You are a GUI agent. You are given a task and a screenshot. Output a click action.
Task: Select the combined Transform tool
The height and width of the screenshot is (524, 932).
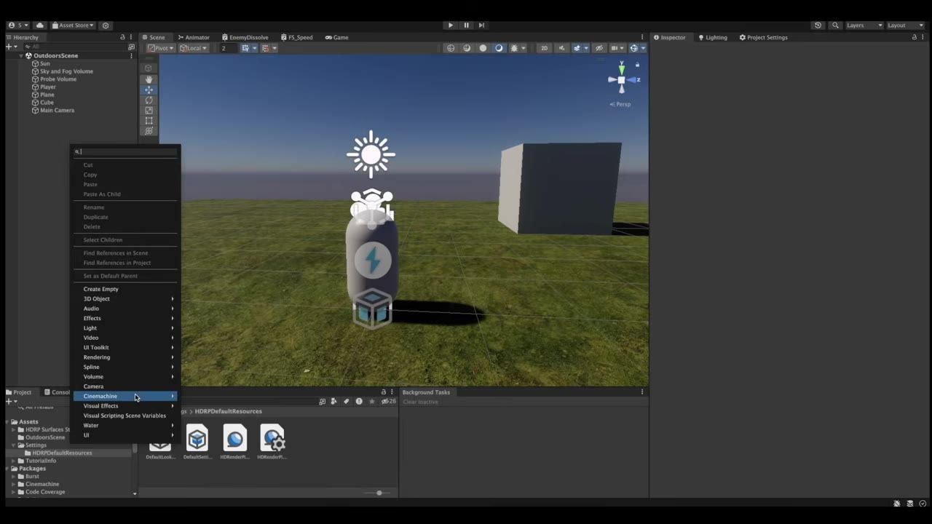149,131
